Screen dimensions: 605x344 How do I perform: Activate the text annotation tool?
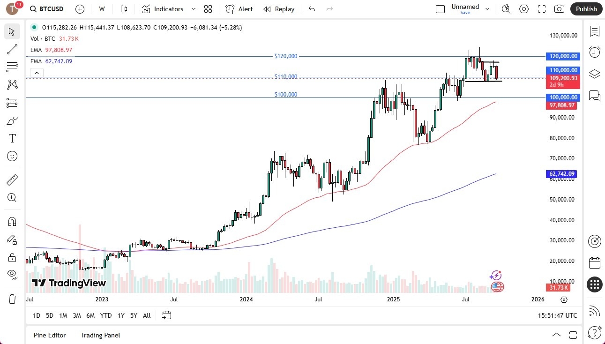pos(12,138)
